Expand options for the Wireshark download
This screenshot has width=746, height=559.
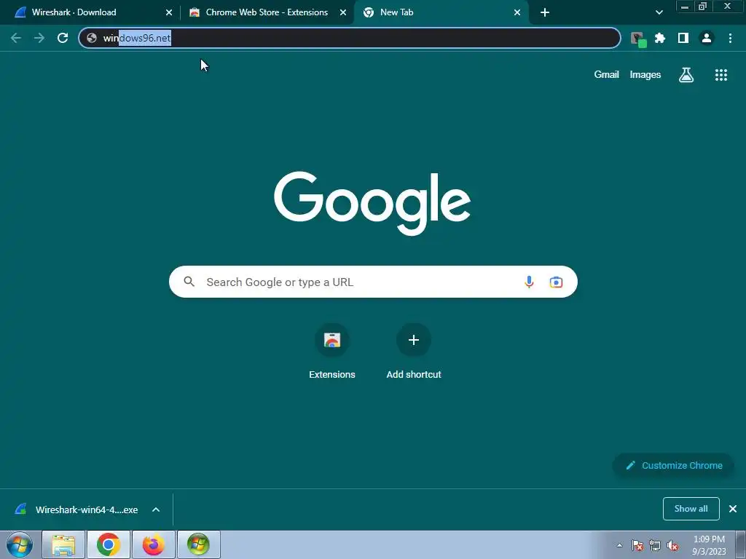tap(156, 510)
